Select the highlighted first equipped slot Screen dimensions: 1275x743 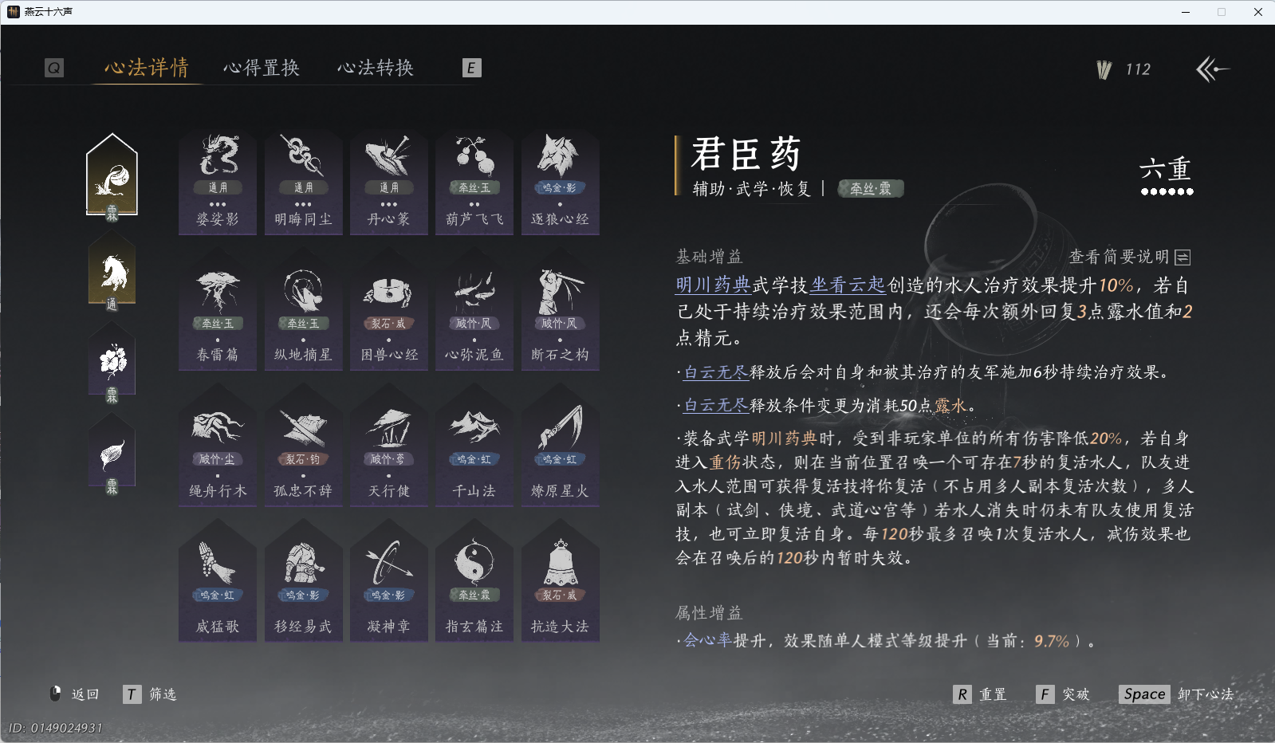(112, 177)
